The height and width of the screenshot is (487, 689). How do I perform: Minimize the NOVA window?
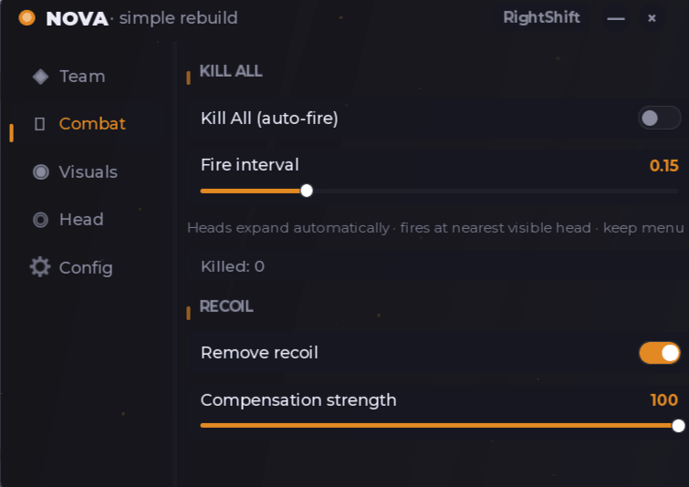616,18
